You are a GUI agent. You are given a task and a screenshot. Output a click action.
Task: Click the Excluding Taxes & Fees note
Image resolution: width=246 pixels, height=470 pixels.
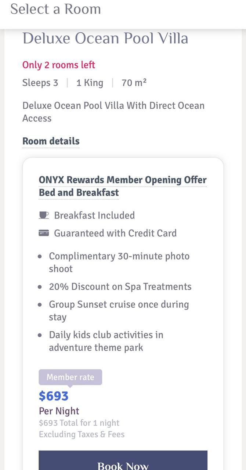tap(82, 434)
